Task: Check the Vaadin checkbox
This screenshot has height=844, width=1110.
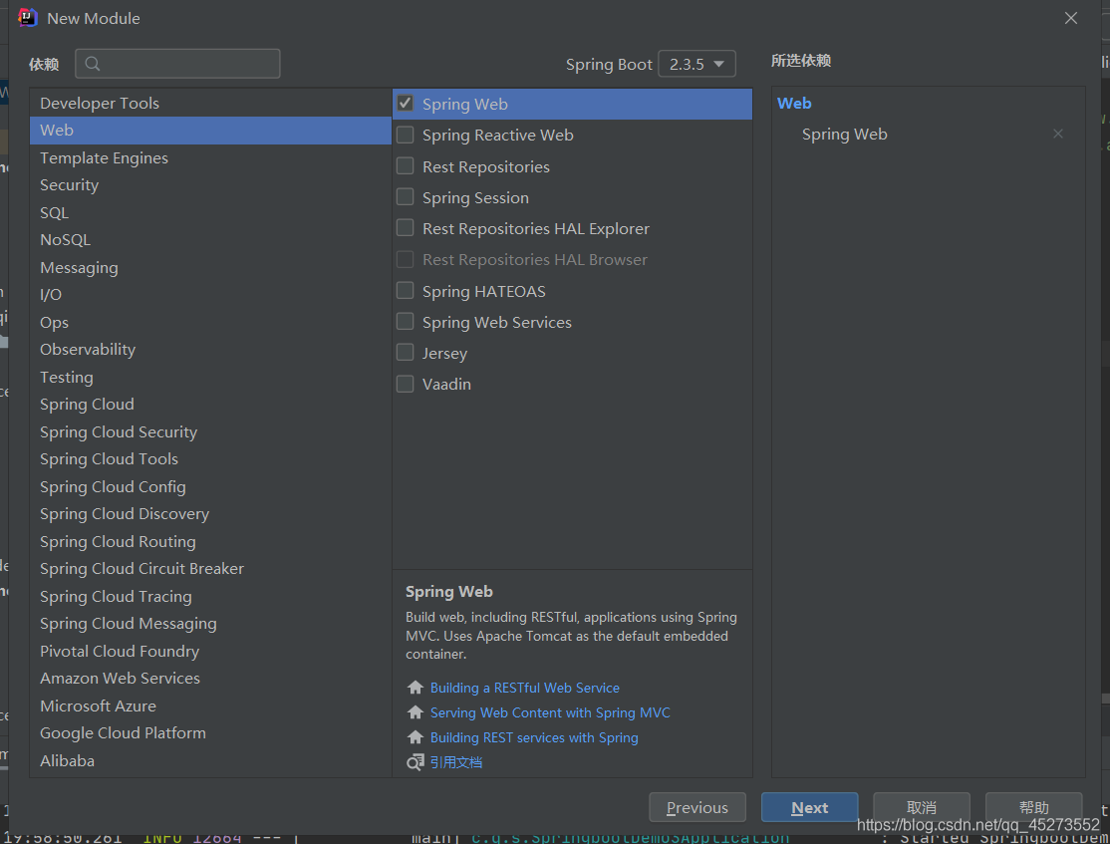Action: click(x=405, y=384)
